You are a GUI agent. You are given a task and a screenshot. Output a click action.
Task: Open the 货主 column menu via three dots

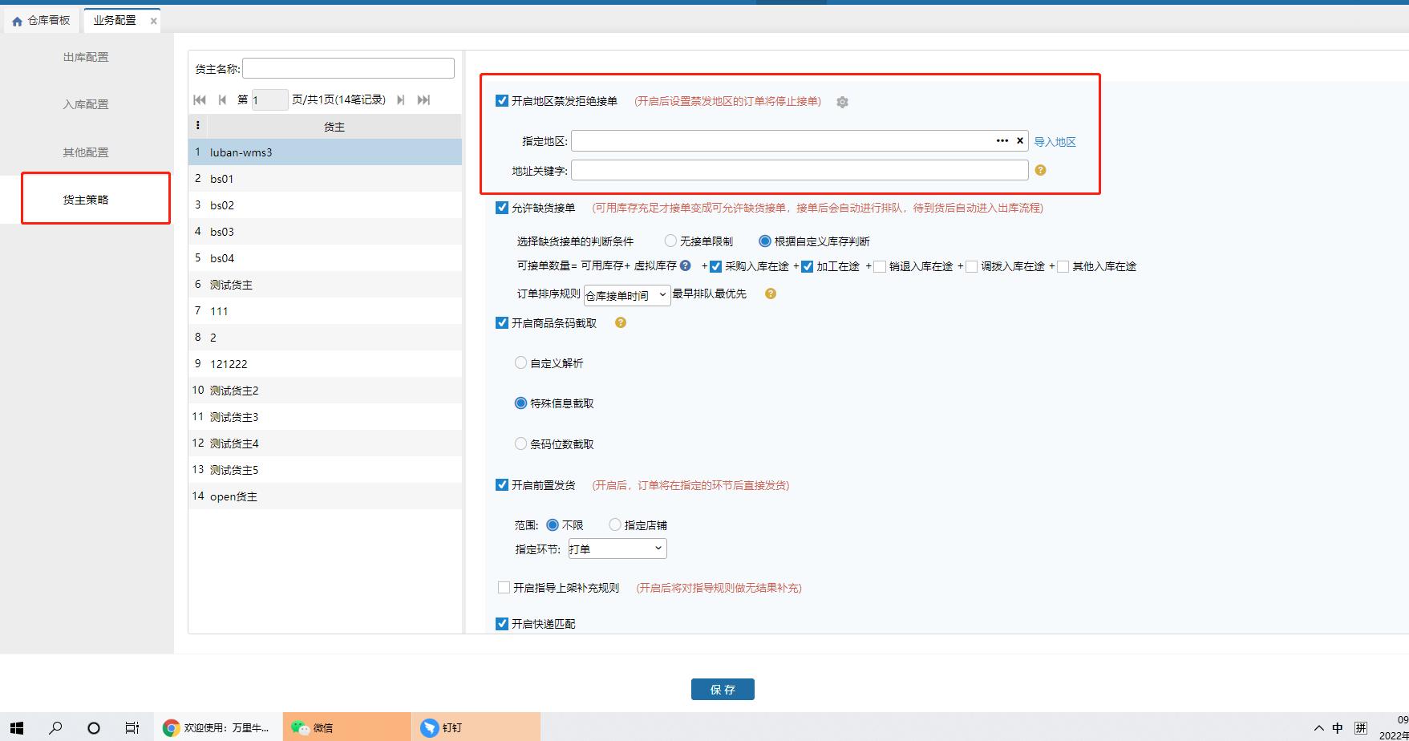pos(197,125)
